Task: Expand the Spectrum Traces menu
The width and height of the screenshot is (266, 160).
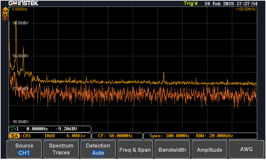Action: 61,149
